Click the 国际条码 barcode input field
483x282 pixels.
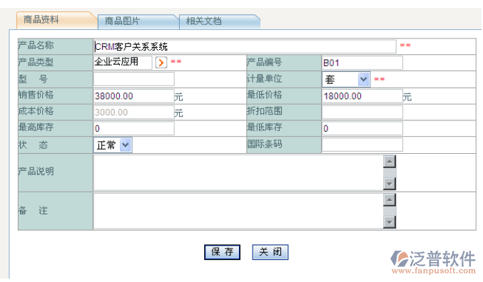pyautogui.click(x=362, y=145)
